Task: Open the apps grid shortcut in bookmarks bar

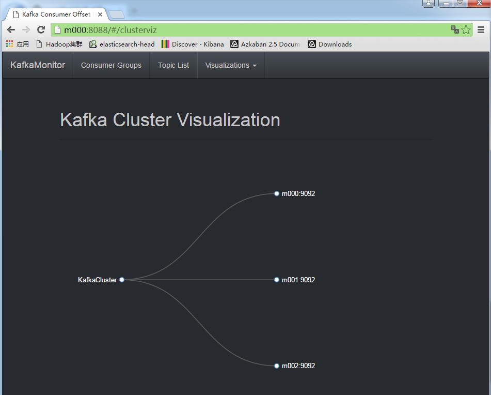Action: [x=18, y=44]
